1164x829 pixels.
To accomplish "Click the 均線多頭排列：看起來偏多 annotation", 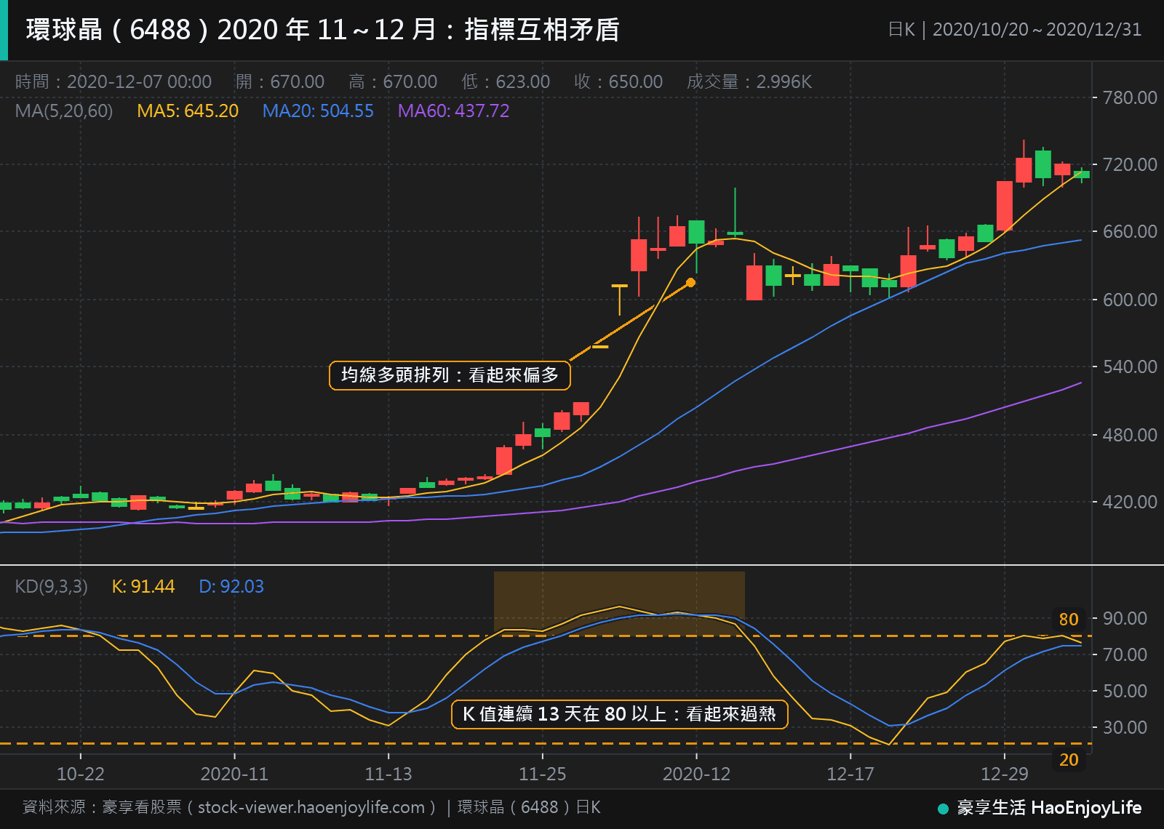I will tap(450, 375).
